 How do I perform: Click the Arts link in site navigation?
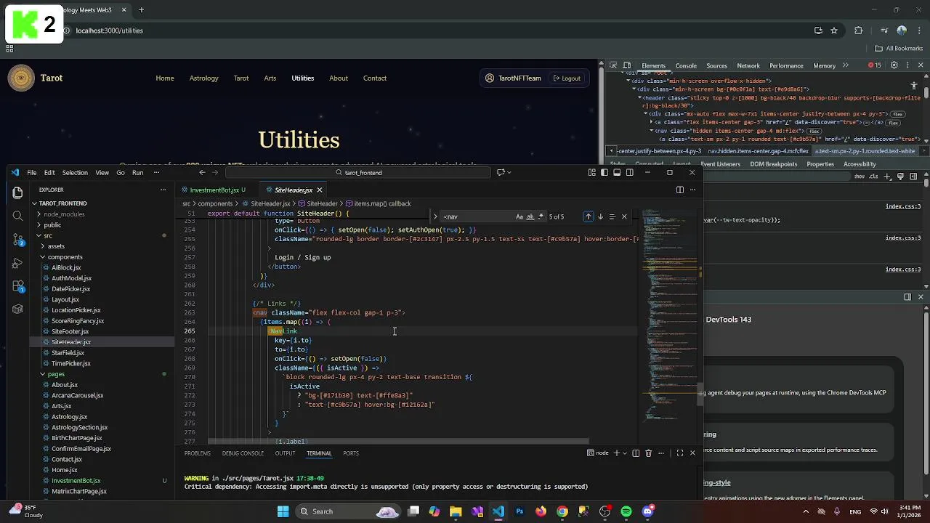270,78
